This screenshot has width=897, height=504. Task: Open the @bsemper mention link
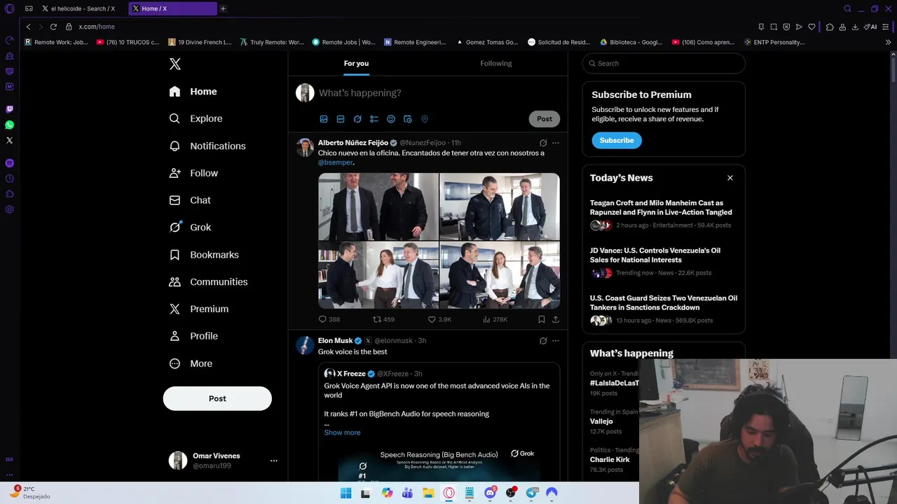point(336,162)
